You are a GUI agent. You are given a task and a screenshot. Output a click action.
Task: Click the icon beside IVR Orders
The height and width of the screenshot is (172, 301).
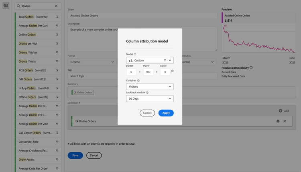coord(57,79)
